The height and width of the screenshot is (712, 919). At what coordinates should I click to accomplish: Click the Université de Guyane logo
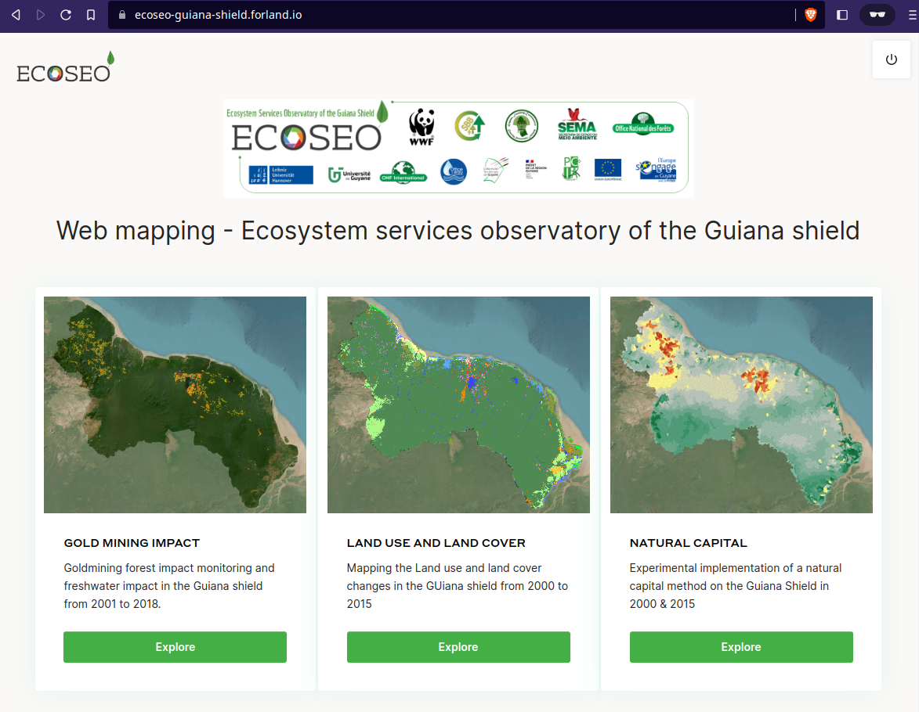(x=349, y=174)
